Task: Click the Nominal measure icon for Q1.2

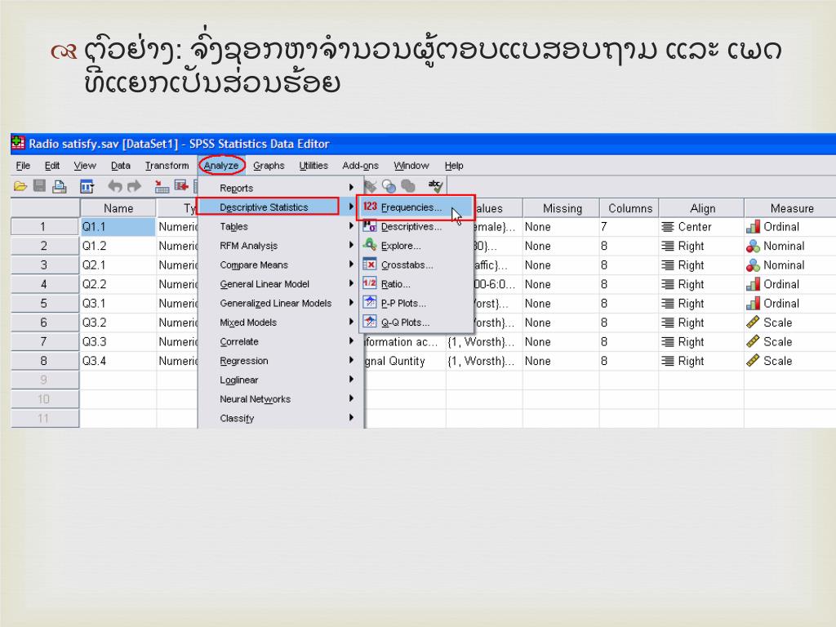Action: pos(753,246)
